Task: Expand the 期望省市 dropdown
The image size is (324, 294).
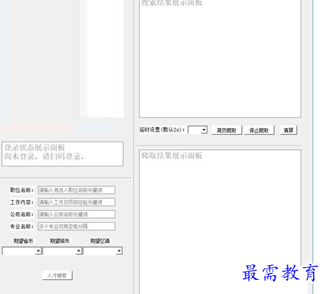Action: (x=22, y=251)
